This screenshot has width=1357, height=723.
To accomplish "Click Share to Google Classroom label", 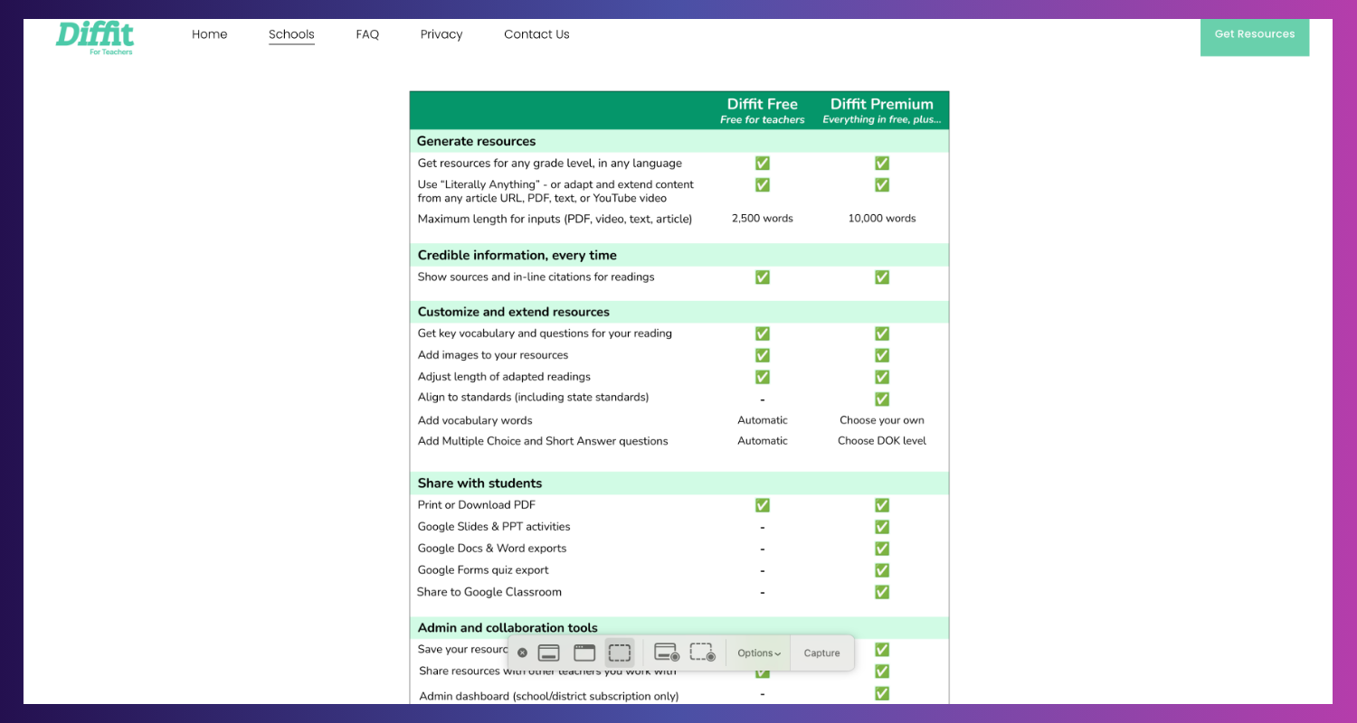I will tap(489, 592).
